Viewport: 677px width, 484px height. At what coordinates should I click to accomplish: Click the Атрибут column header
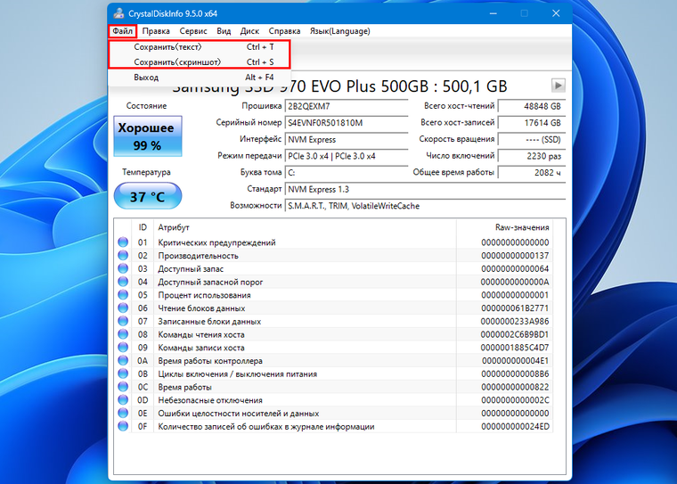point(305,227)
